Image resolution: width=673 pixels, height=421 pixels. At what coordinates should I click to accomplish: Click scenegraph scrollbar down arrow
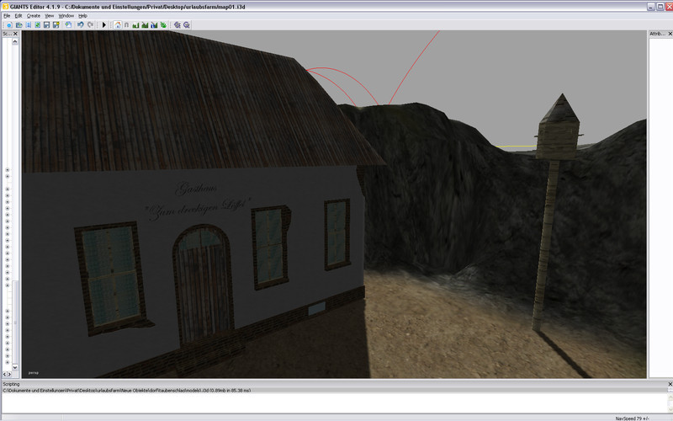point(15,367)
